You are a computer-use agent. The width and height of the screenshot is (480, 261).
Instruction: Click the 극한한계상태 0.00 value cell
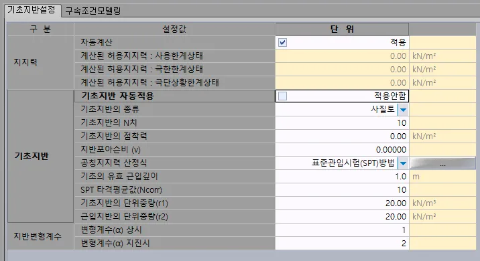(x=342, y=70)
